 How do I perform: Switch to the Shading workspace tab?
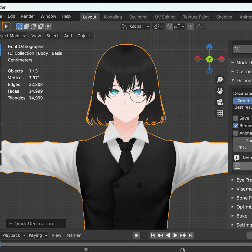(x=224, y=17)
